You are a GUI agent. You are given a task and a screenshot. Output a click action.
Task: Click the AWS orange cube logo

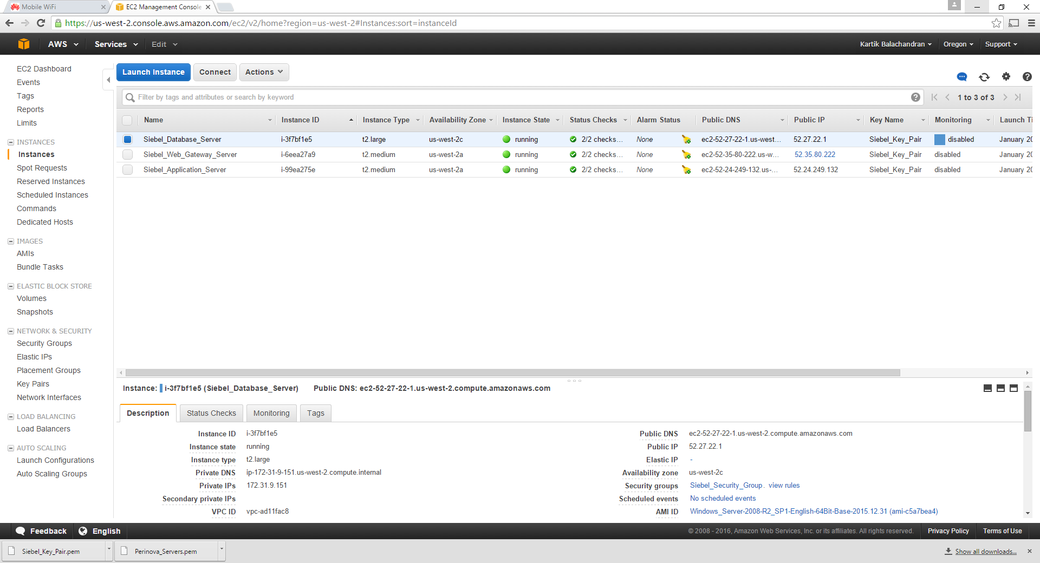click(x=23, y=44)
